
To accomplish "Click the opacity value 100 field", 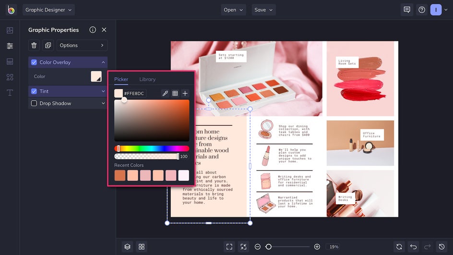I will [184, 156].
